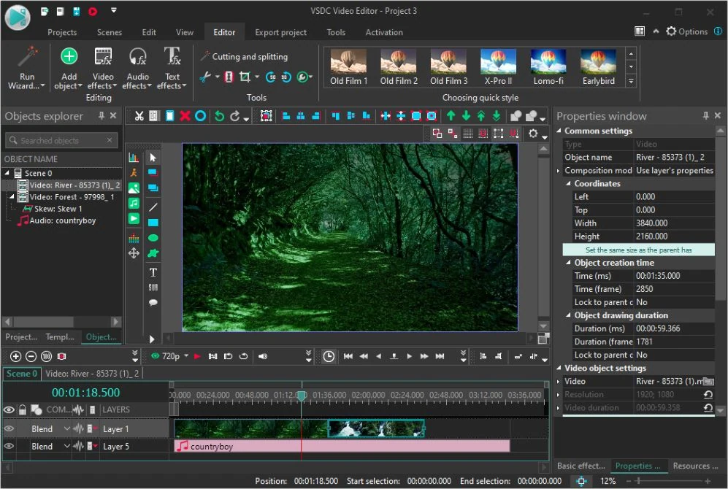Open the Add image tool
The width and height of the screenshot is (728, 489).
134,187
